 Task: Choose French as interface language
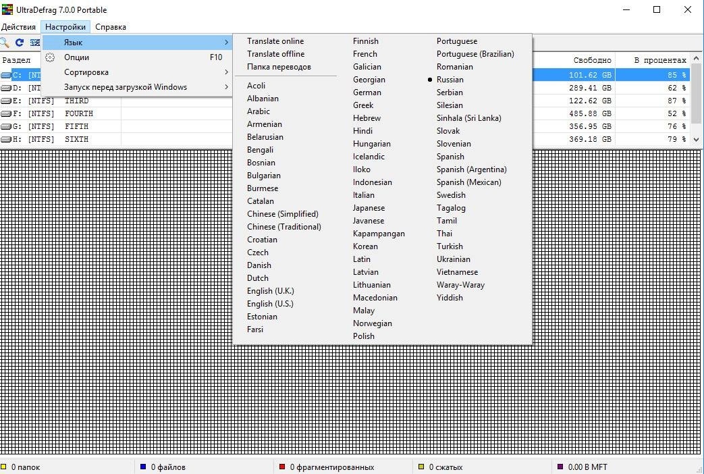coord(365,53)
